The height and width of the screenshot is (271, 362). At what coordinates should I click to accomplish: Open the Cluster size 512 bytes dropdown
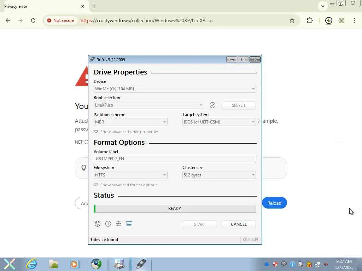(219, 175)
